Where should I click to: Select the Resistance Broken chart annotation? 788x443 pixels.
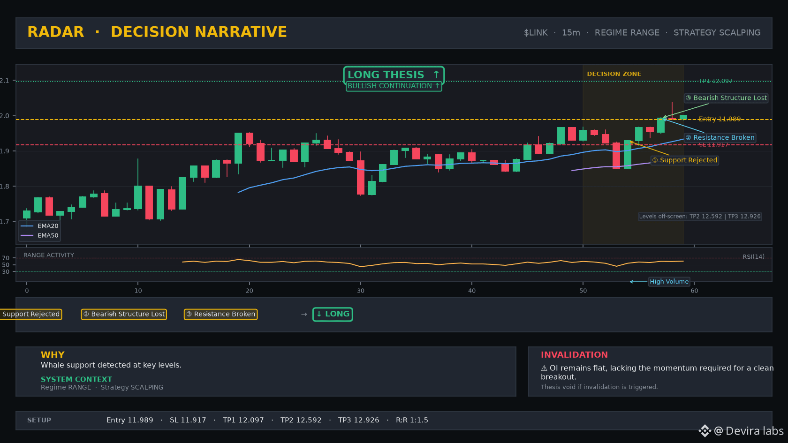(720, 137)
